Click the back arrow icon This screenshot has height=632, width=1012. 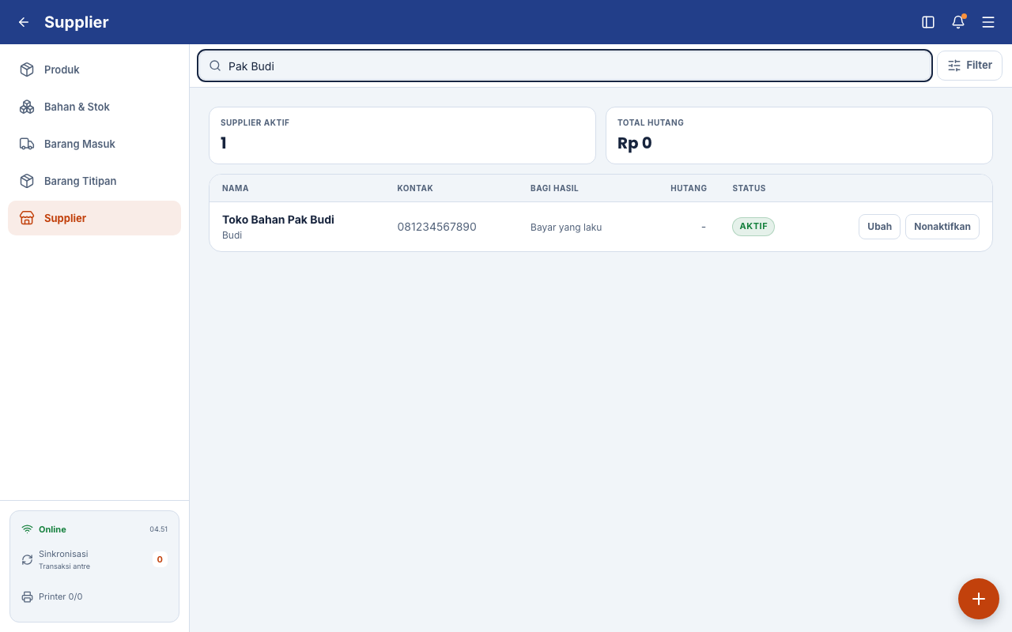point(24,22)
